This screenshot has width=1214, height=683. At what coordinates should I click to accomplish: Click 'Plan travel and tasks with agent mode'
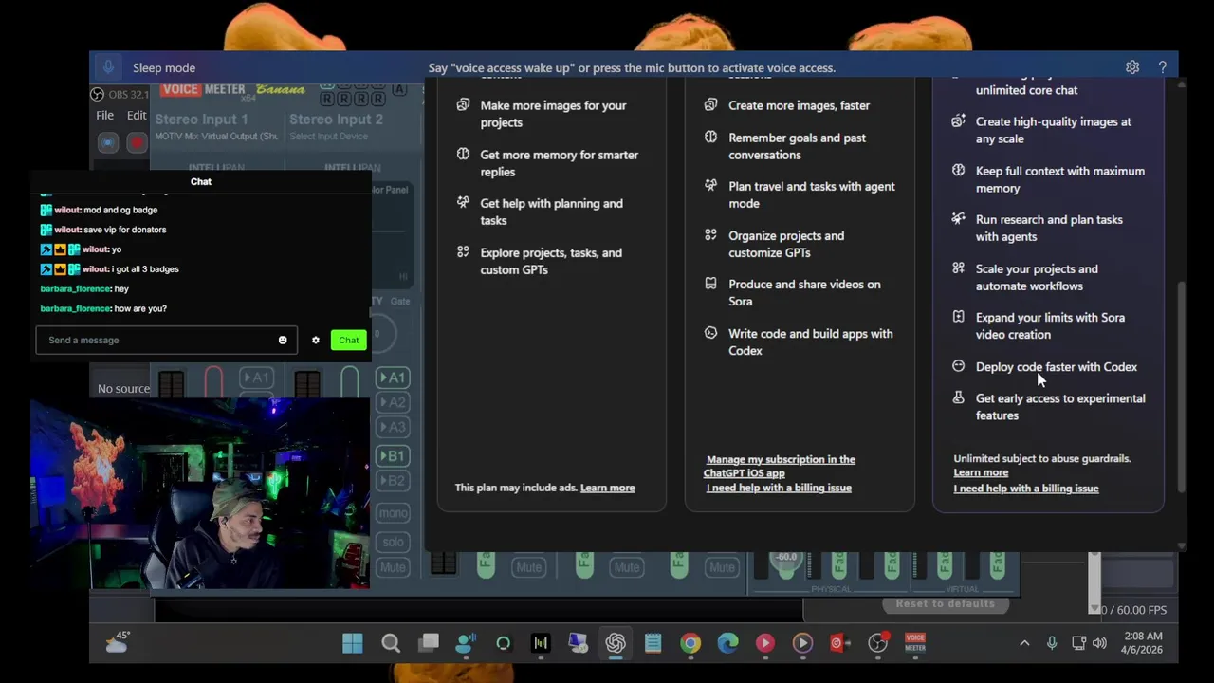(812, 194)
